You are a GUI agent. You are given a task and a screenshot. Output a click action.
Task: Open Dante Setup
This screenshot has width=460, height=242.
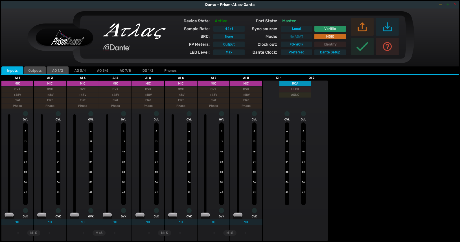330,52
